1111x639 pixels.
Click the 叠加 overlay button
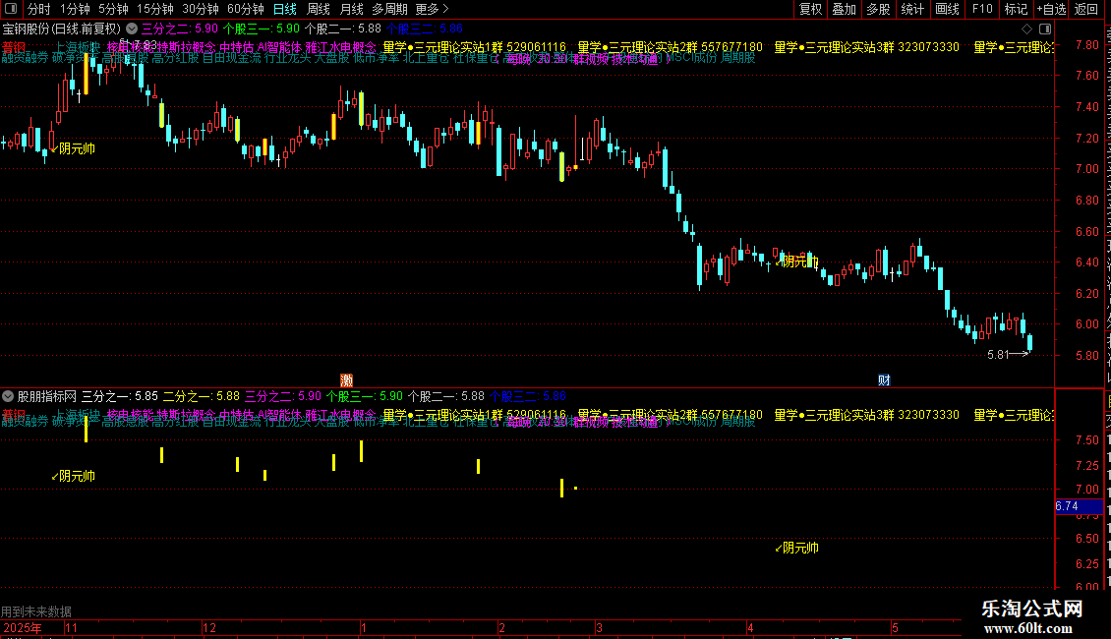coord(844,9)
